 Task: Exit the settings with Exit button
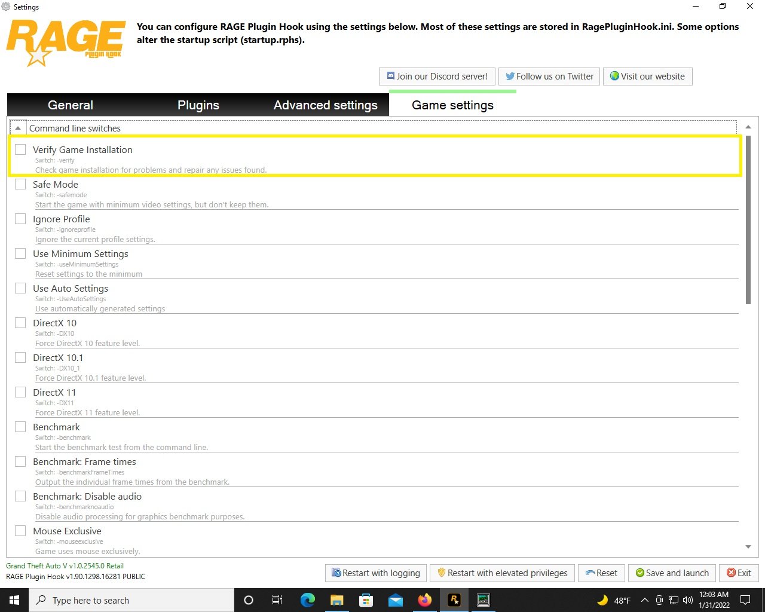pyautogui.click(x=739, y=573)
